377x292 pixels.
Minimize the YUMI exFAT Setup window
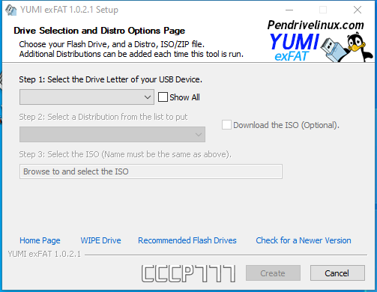[x=289, y=10]
